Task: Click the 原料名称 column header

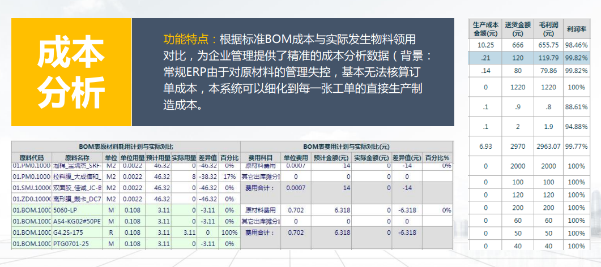Action: tap(77, 157)
